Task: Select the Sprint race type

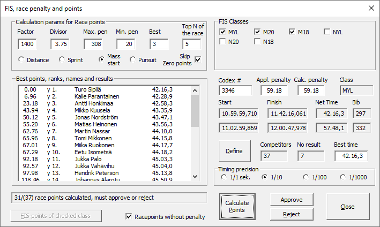Action: click(62, 59)
